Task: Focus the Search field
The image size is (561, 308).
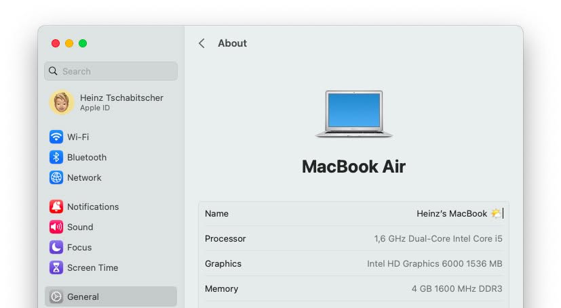Action: tap(111, 71)
